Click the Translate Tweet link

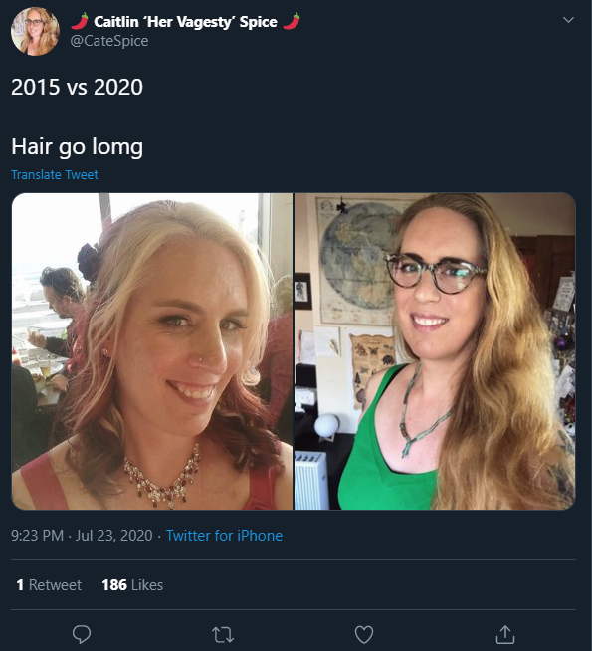click(x=55, y=175)
